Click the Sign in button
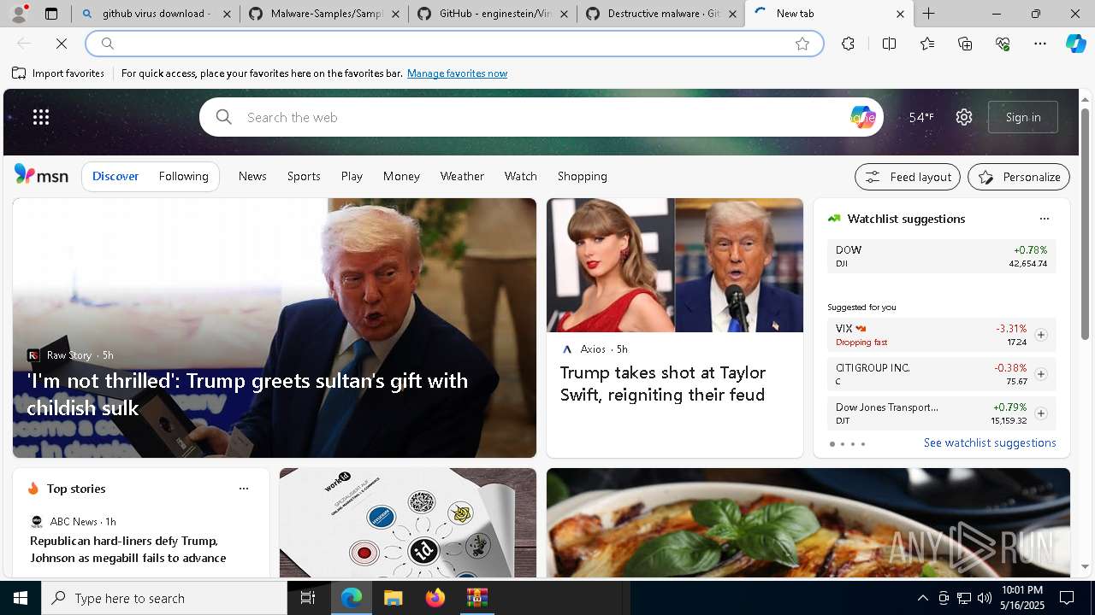Image resolution: width=1095 pixels, height=615 pixels. pyautogui.click(x=1023, y=117)
